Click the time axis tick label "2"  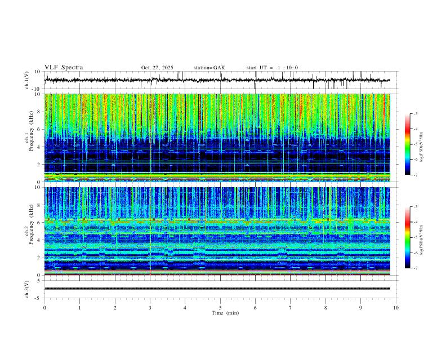click(115, 308)
